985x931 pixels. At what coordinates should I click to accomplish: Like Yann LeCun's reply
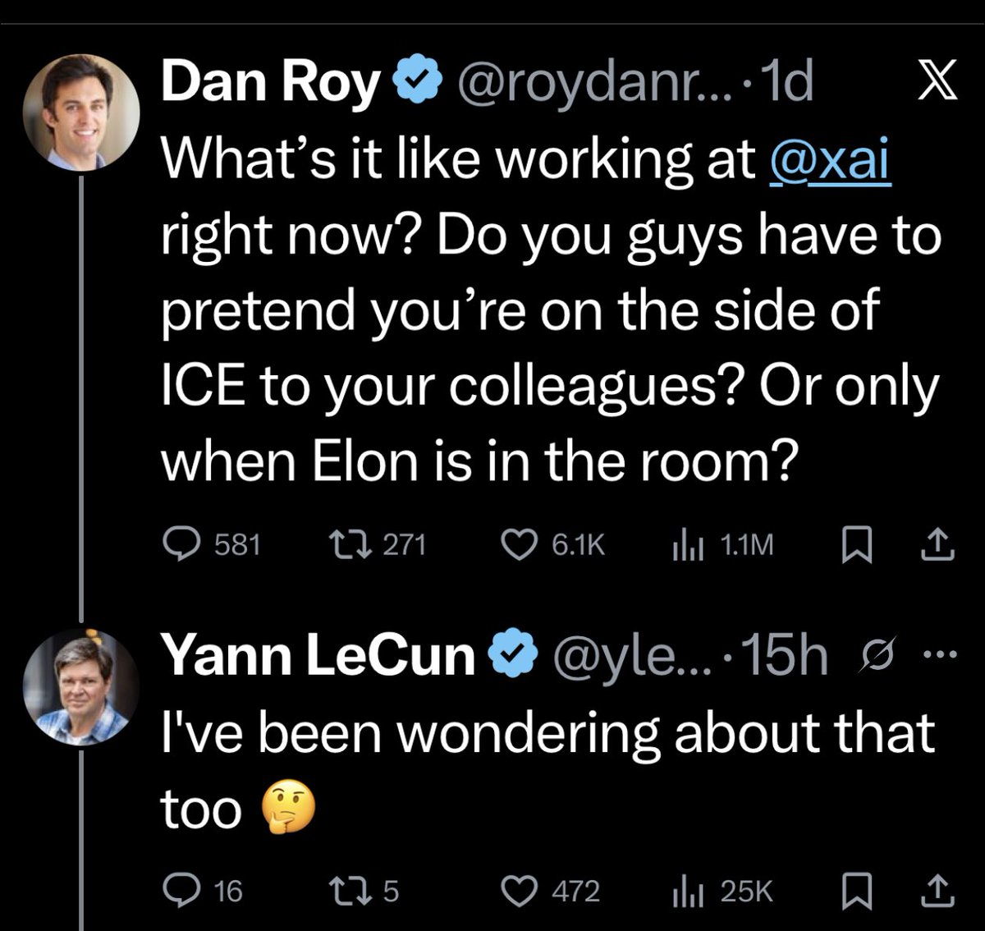pos(518,891)
